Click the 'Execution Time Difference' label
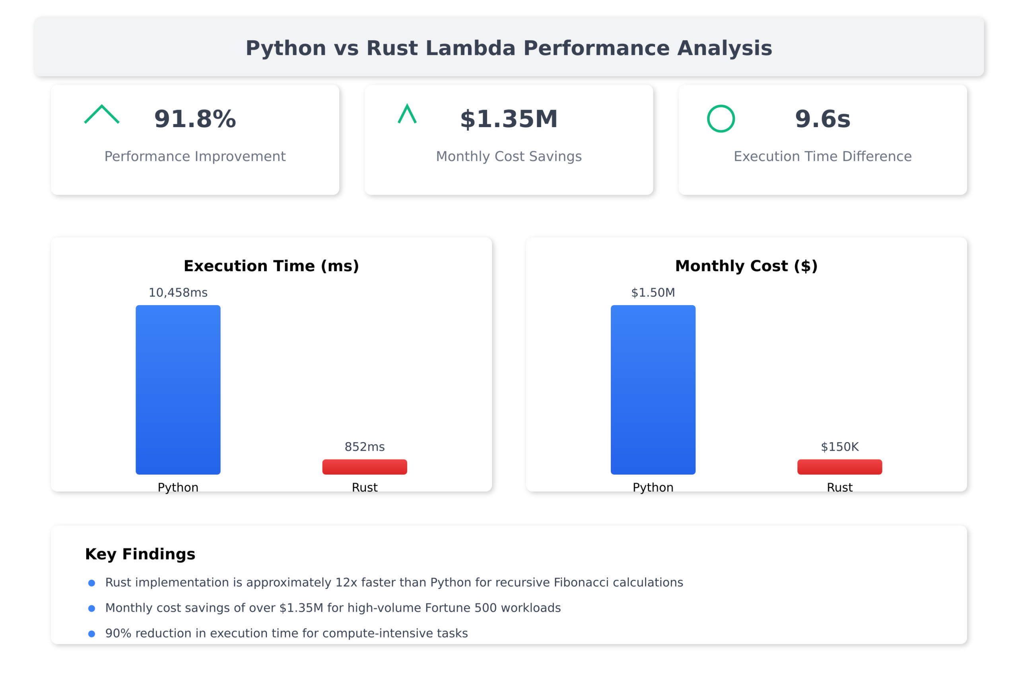Viewport: 1018px width, 678px height. click(x=823, y=156)
